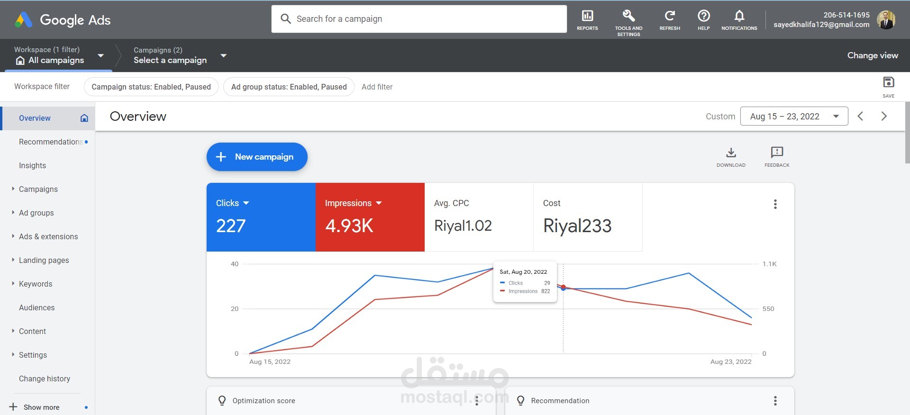The width and height of the screenshot is (910, 415).
Task: Expand Keywords in the sidebar
Action: pos(13,283)
